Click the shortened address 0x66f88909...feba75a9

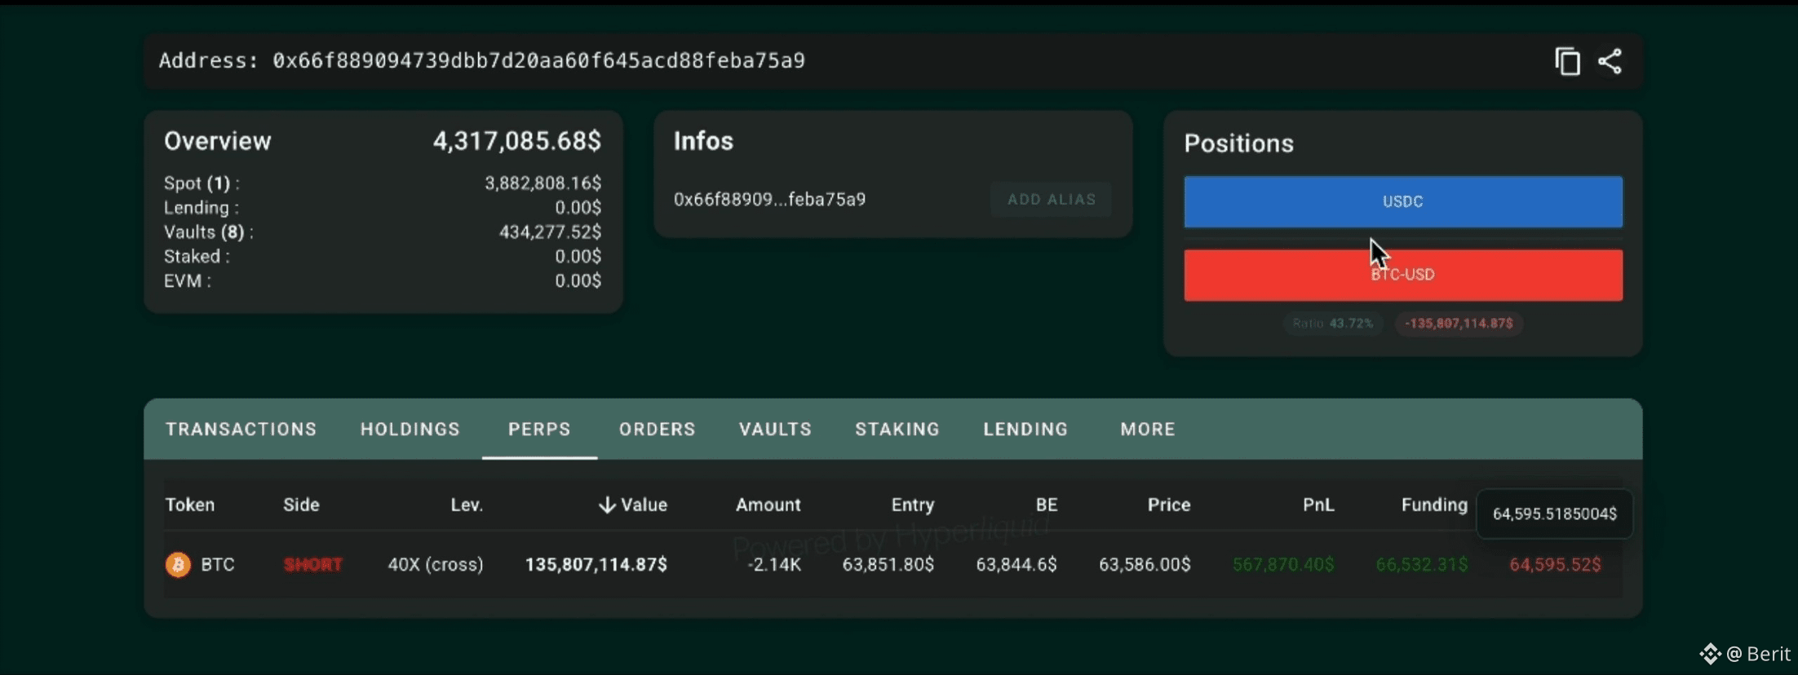(769, 199)
